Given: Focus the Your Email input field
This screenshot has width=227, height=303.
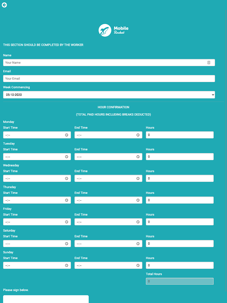Looking at the screenshot, I should tap(109, 79).
